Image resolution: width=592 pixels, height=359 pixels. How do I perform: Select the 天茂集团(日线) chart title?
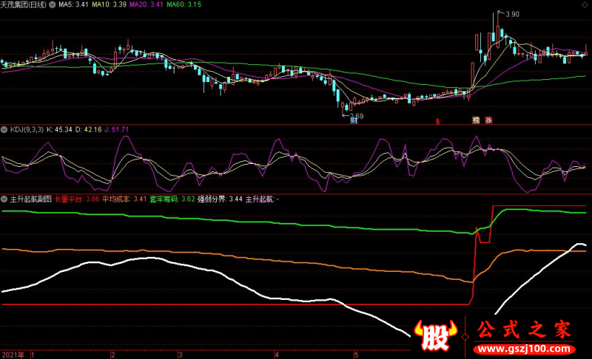(x=24, y=4)
